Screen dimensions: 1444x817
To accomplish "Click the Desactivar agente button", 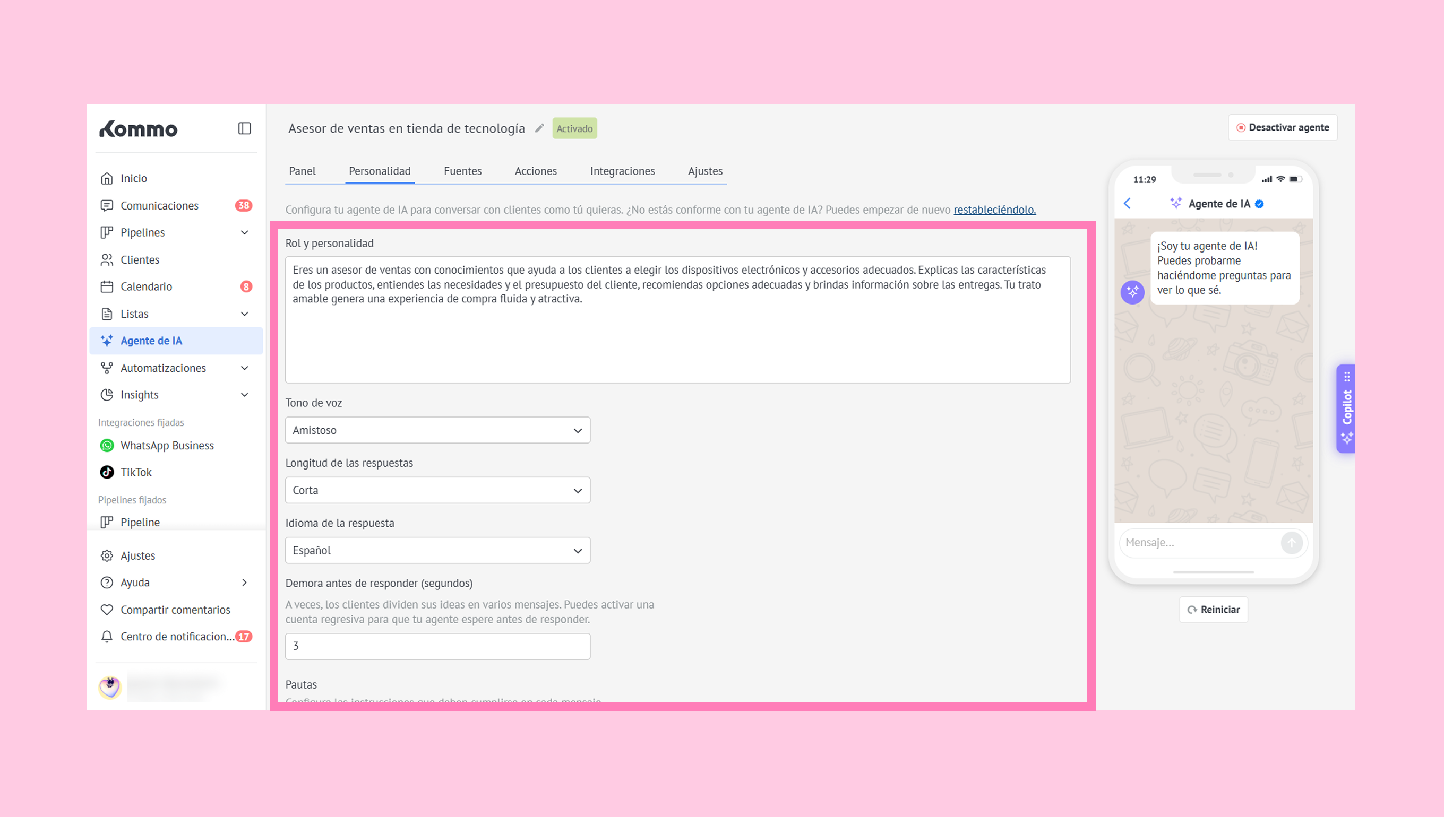I will [x=1283, y=128].
